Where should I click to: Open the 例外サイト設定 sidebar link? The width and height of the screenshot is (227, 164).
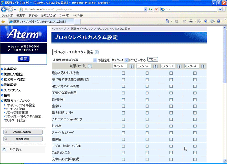click(x=15, y=120)
